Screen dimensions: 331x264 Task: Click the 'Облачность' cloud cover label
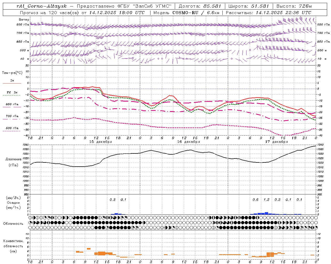coord(13,224)
